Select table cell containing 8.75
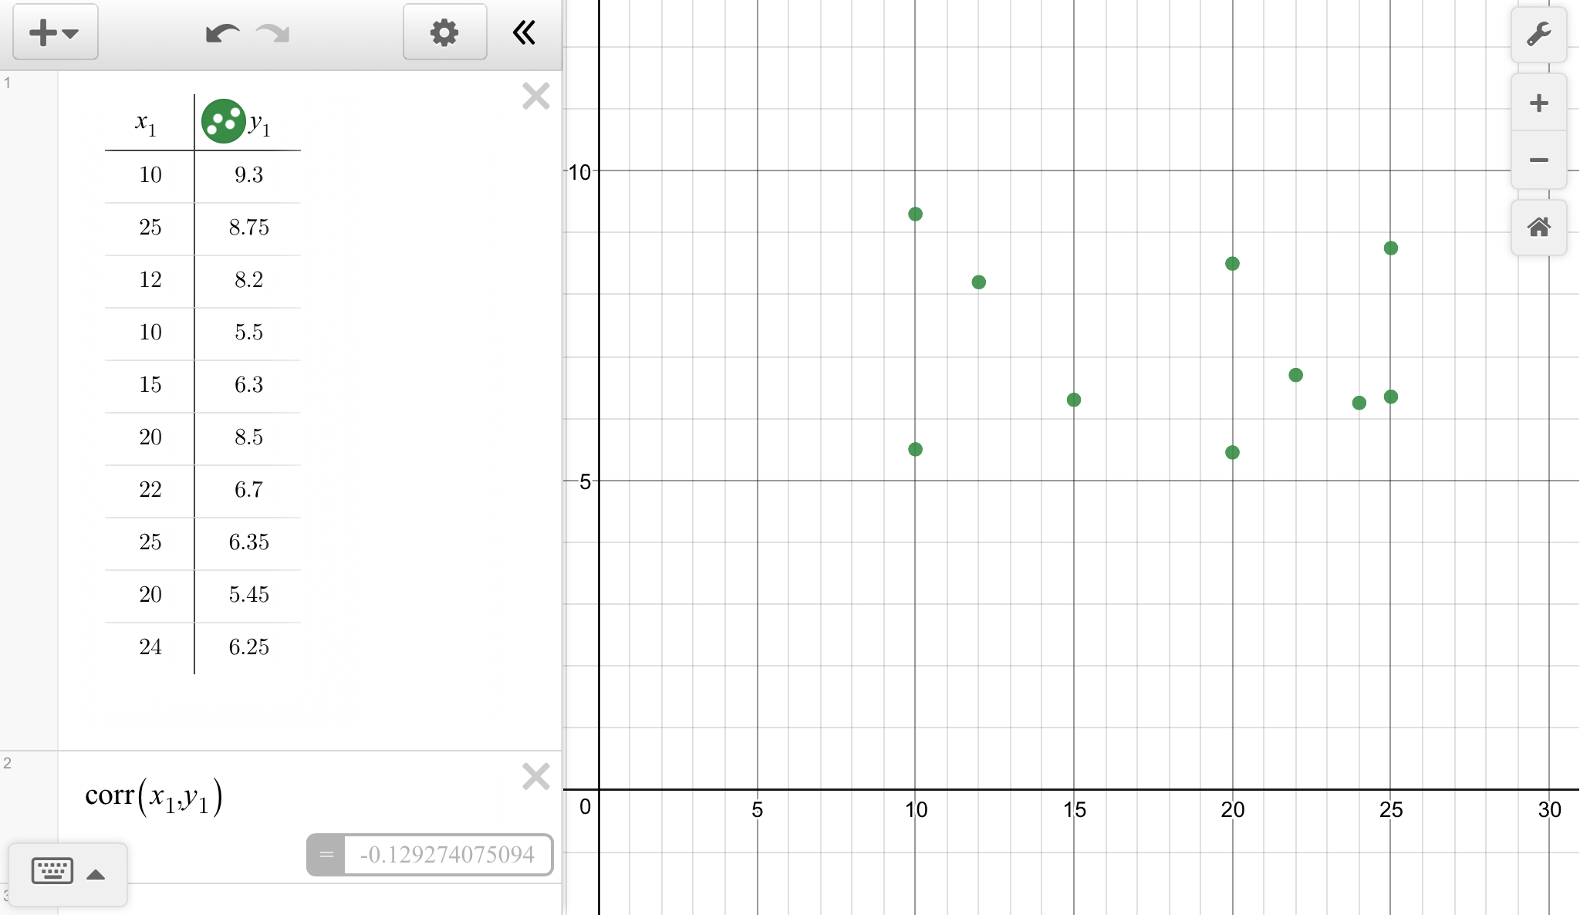 click(x=248, y=228)
